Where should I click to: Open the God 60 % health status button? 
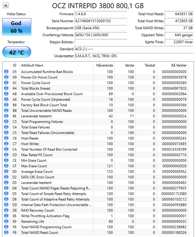point(17,27)
